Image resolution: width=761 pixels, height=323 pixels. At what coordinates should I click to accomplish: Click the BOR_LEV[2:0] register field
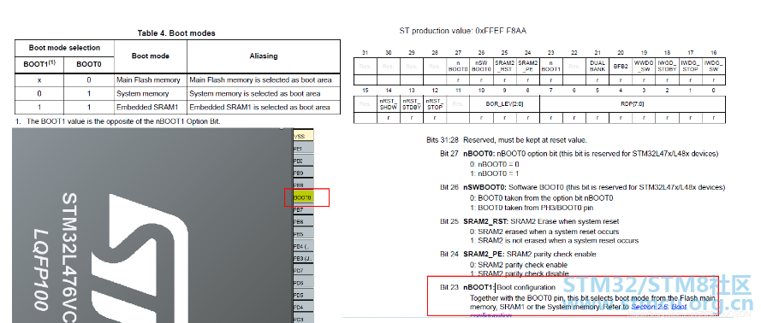click(504, 103)
